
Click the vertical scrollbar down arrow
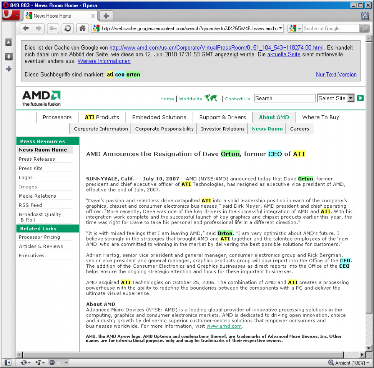click(x=369, y=348)
